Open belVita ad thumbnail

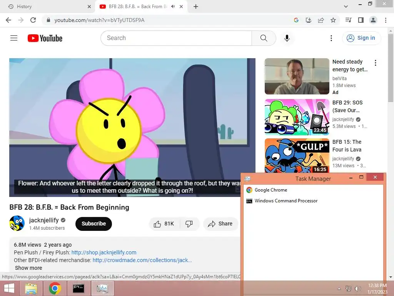[297, 76]
